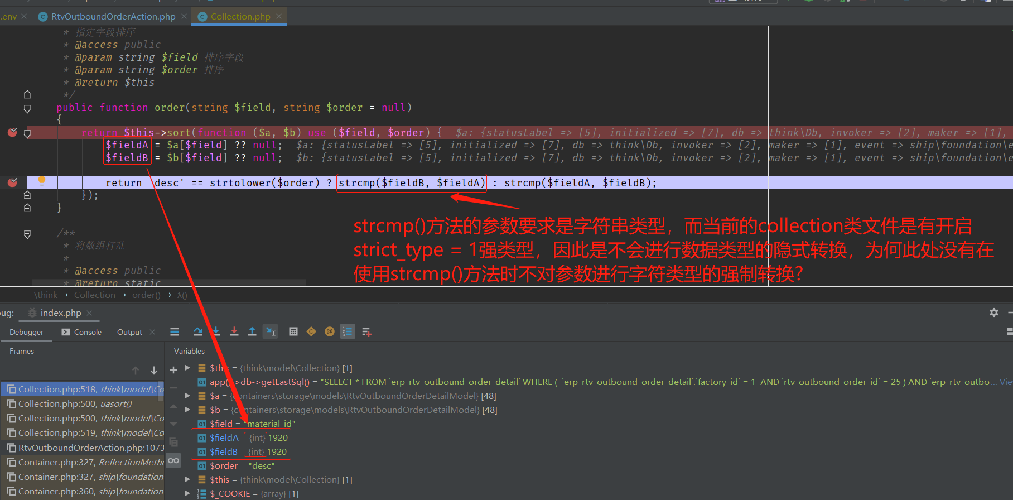
Task: Open debug panel settings gear
Action: [994, 312]
